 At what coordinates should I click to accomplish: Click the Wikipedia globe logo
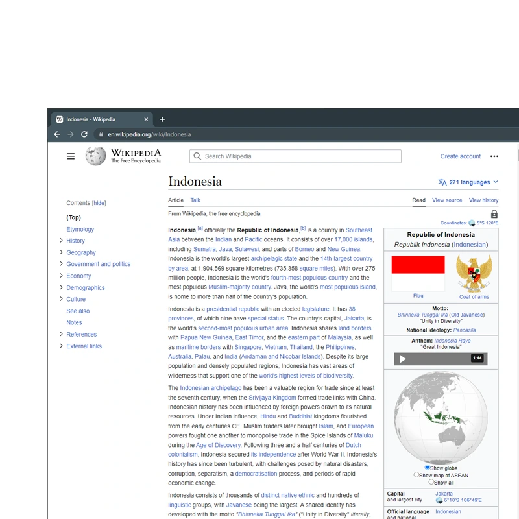click(x=95, y=156)
